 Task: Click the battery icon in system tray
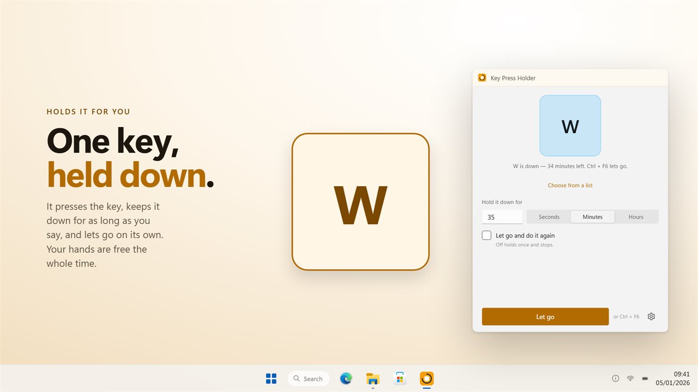coord(645,378)
